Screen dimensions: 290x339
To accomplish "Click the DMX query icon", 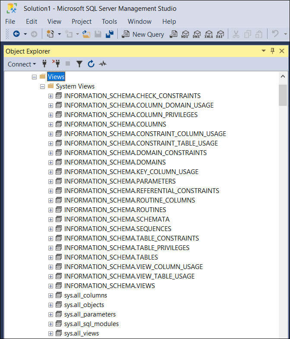I will (x=197, y=34).
